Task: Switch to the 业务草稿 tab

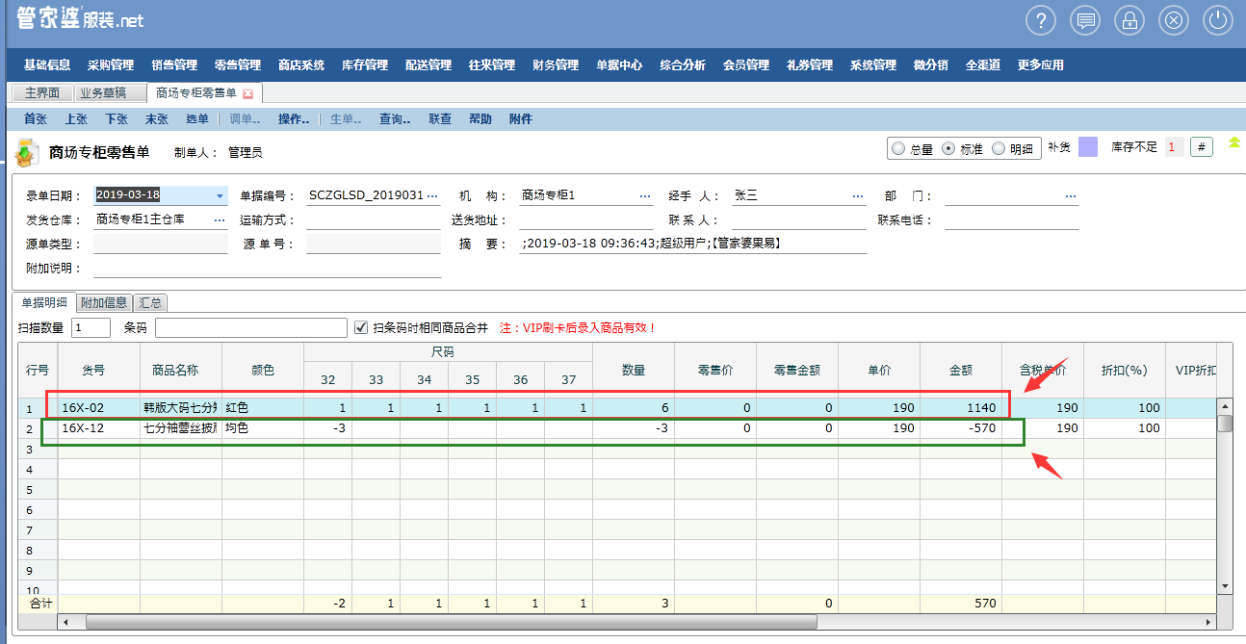Action: (x=110, y=93)
